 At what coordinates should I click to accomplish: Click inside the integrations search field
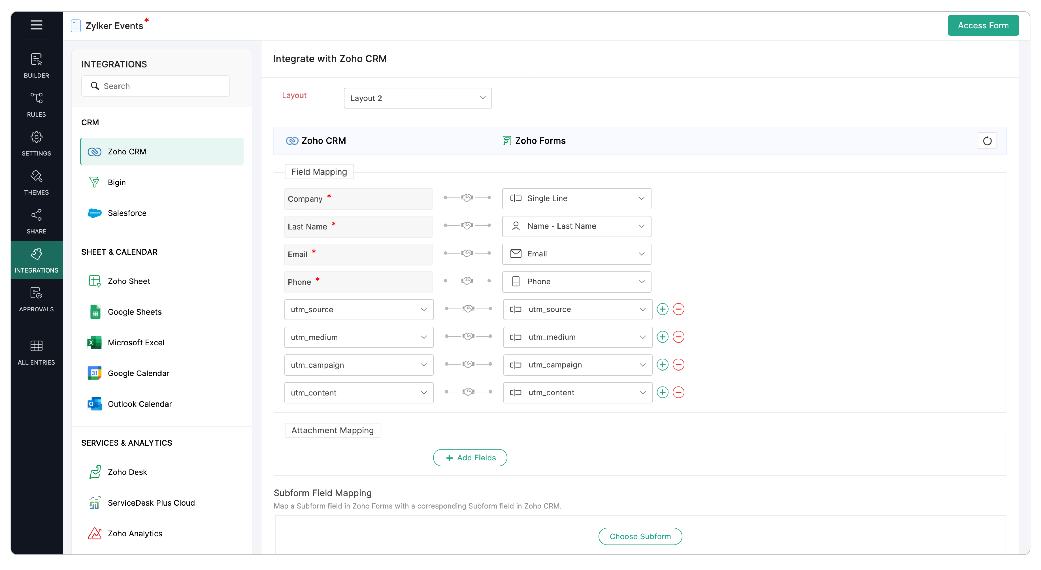pyautogui.click(x=155, y=86)
